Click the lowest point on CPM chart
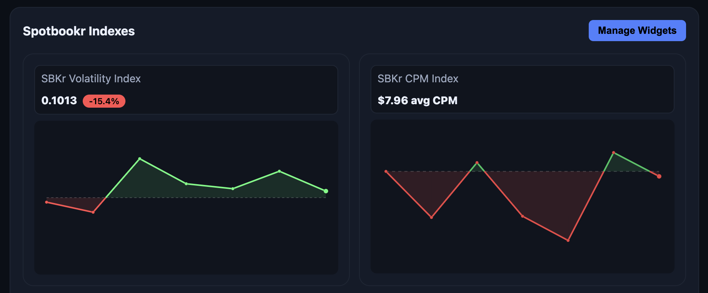The image size is (708, 293). [x=568, y=241]
